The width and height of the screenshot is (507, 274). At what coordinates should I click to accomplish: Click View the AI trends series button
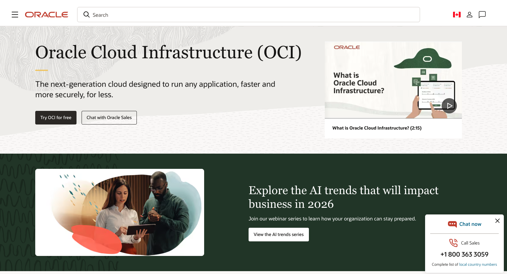[279, 234]
